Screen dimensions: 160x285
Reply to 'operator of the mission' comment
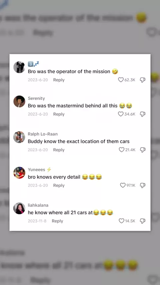click(x=59, y=80)
